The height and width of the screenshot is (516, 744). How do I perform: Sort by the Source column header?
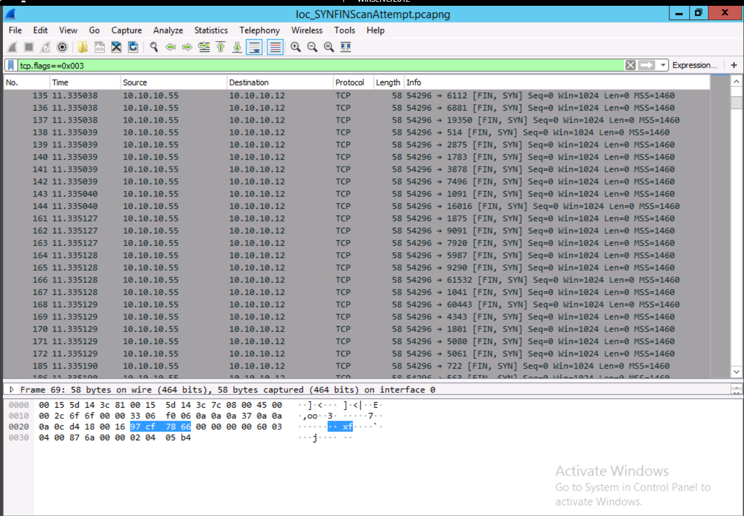tap(174, 82)
